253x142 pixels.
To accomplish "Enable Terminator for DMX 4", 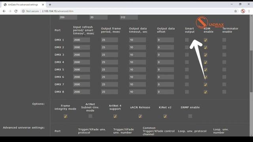I will [x=224, y=62].
